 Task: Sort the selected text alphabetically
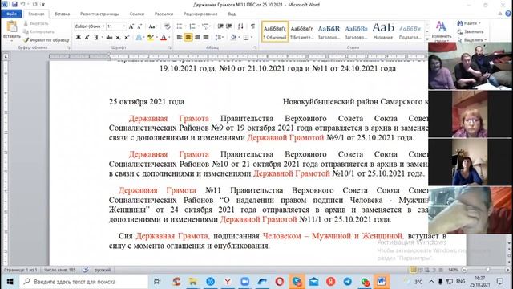pyautogui.click(x=240, y=26)
